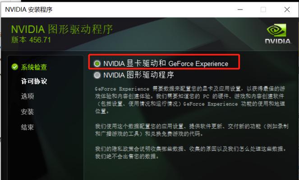
Task: Click the 版本 456.71 version text
Action: (31, 40)
